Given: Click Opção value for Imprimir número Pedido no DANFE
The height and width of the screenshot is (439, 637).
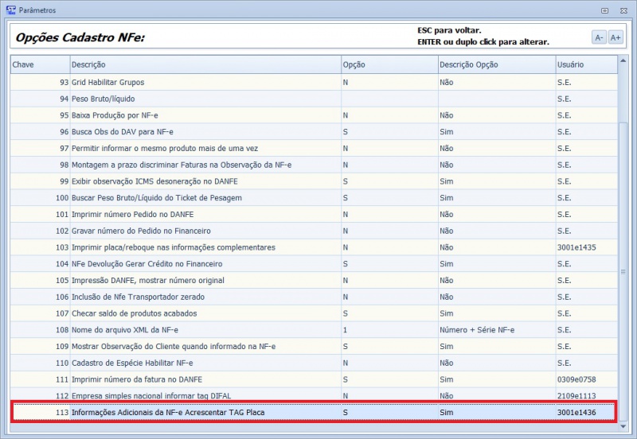Looking at the screenshot, I should (387, 215).
